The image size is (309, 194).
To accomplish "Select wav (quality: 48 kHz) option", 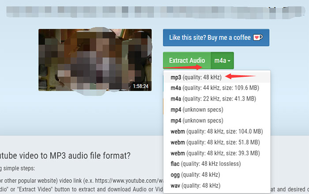I will click(x=217, y=185).
